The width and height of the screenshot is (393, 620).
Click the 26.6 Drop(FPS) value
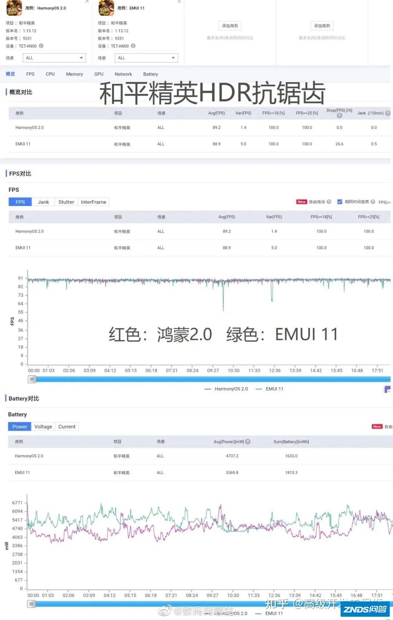click(x=339, y=144)
